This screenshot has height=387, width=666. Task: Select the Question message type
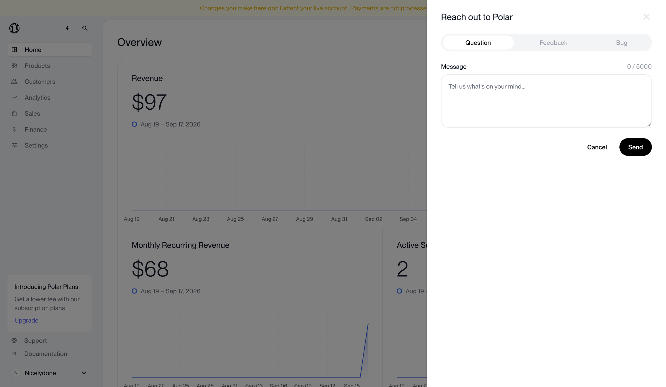(478, 42)
